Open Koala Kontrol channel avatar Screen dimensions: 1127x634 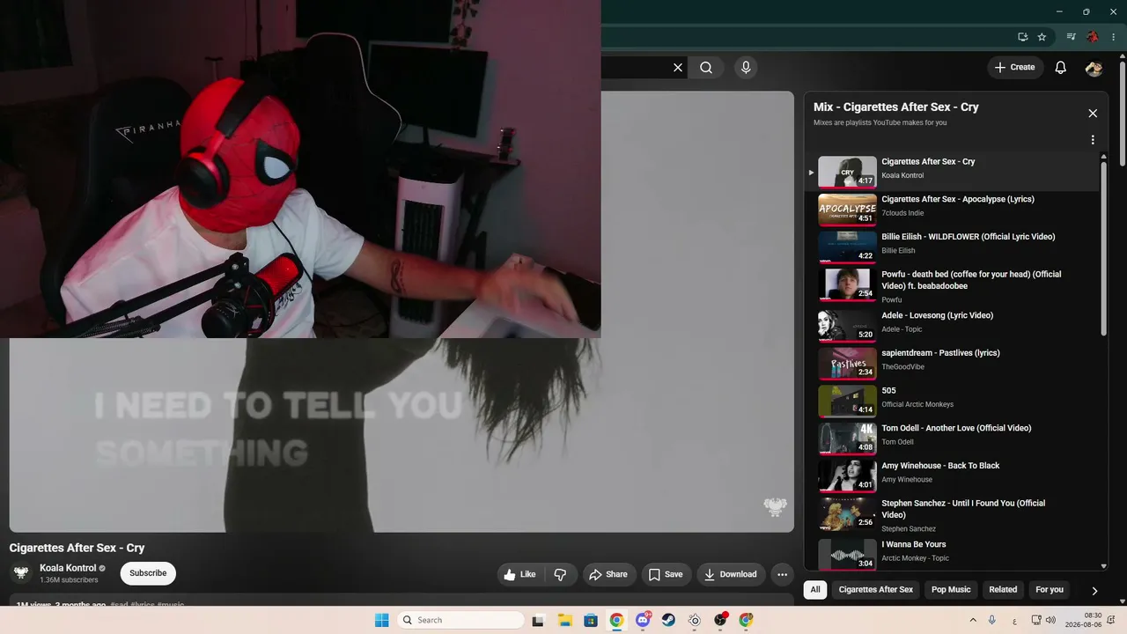click(x=21, y=573)
